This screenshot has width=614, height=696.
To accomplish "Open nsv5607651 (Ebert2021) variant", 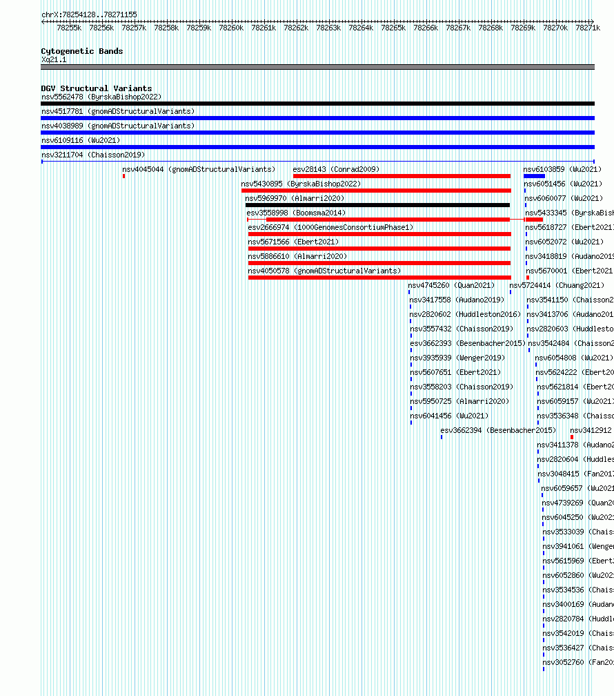I will 455,372.
